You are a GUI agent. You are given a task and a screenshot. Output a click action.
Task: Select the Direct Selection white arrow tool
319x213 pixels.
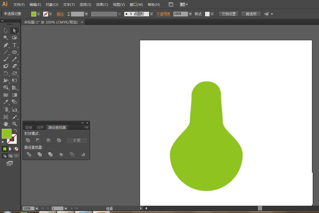pos(15,30)
